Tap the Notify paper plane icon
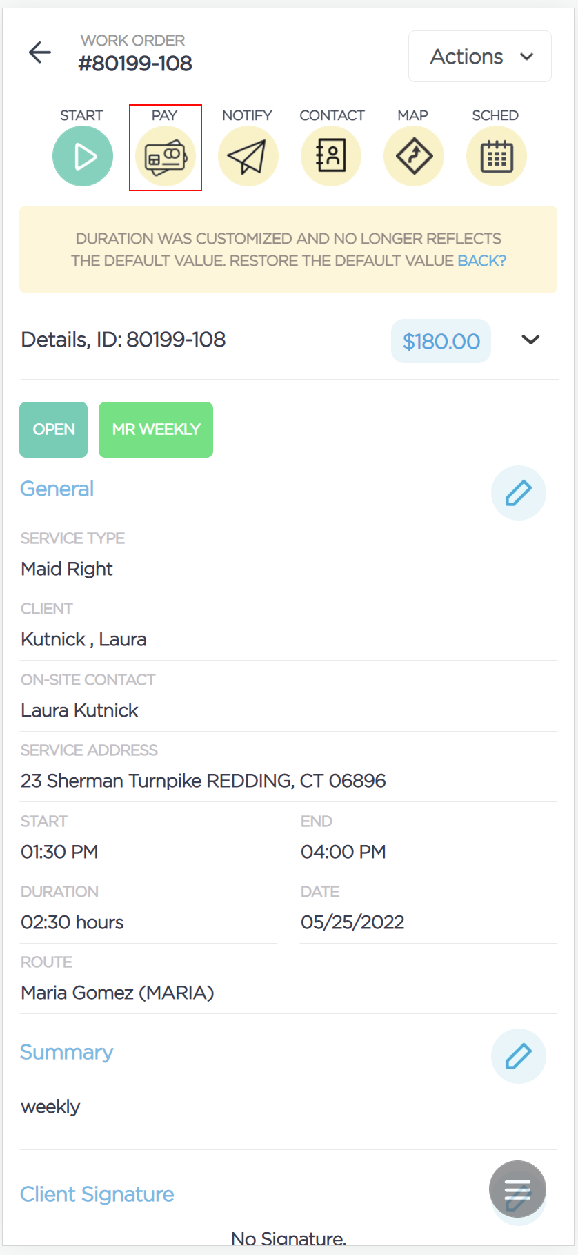 (248, 156)
